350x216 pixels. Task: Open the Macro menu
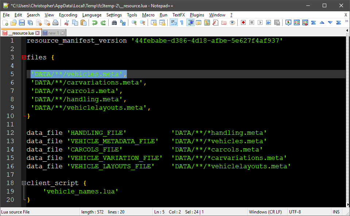tap(148, 15)
